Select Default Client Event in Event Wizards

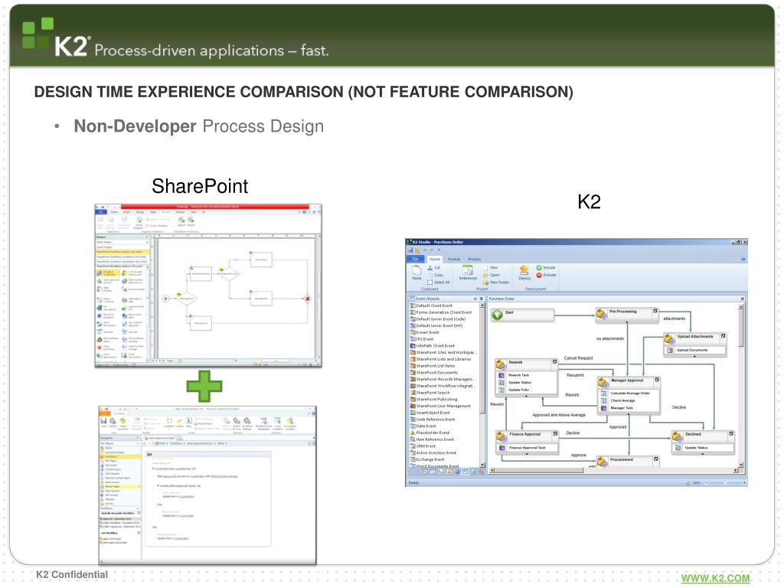[x=431, y=305]
